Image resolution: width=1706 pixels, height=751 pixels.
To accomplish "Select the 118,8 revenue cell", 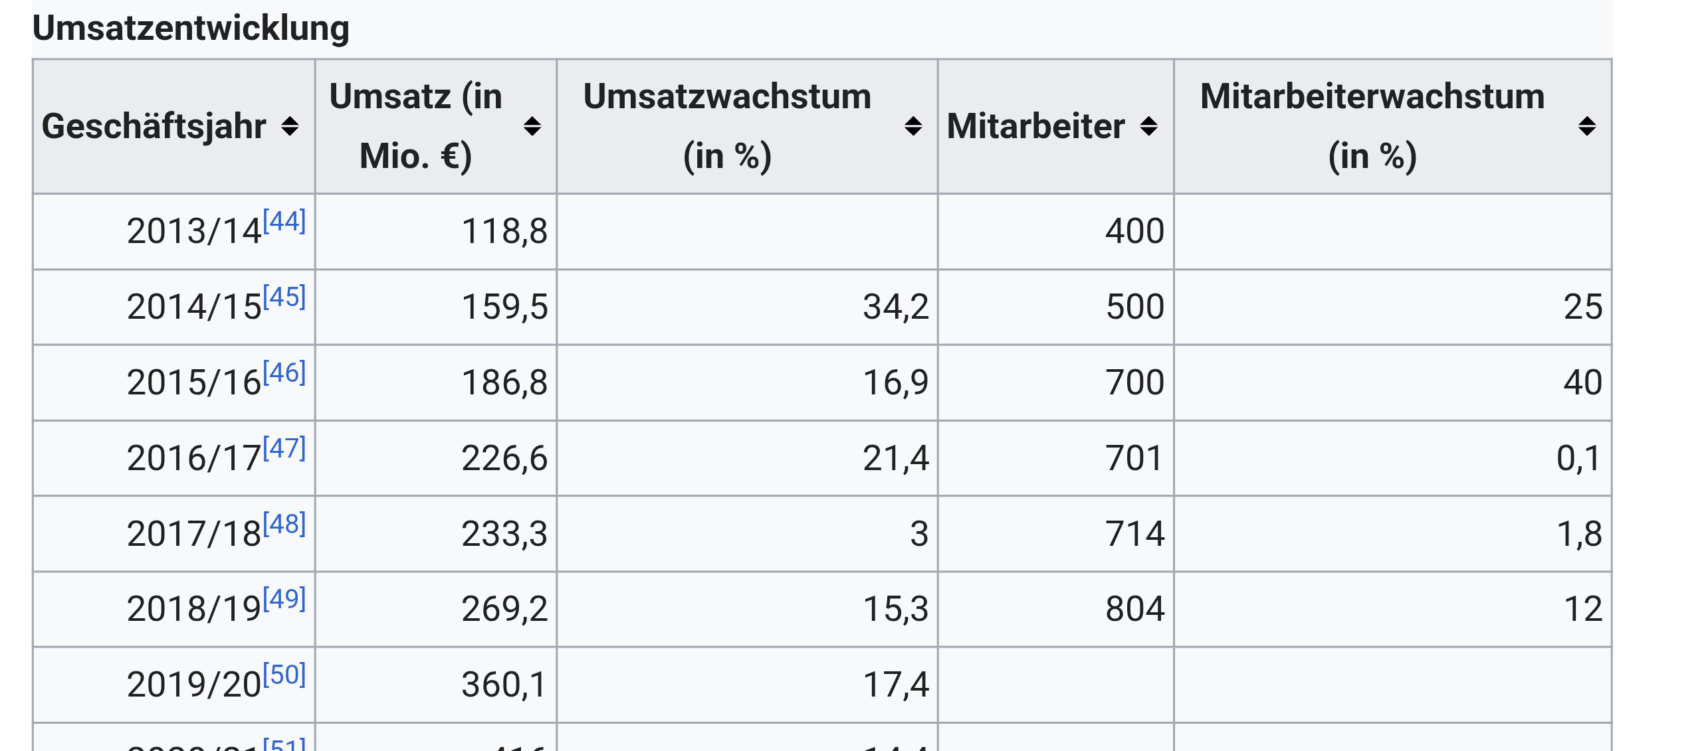I will [x=504, y=231].
